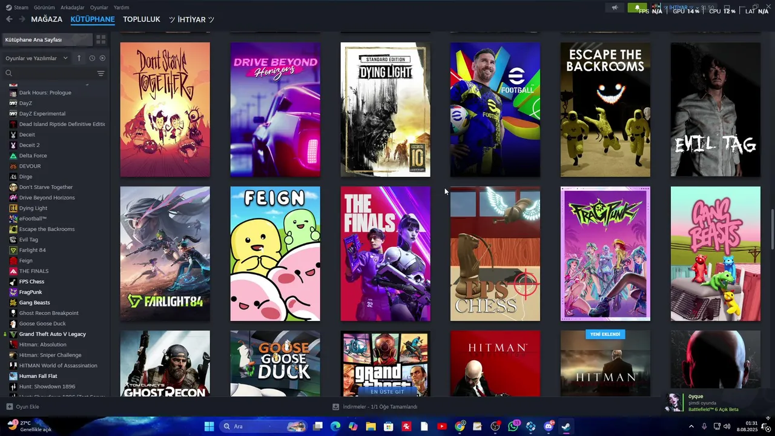This screenshot has height=436, width=775.
Task: Open eFootball cover art
Action: coord(495,110)
